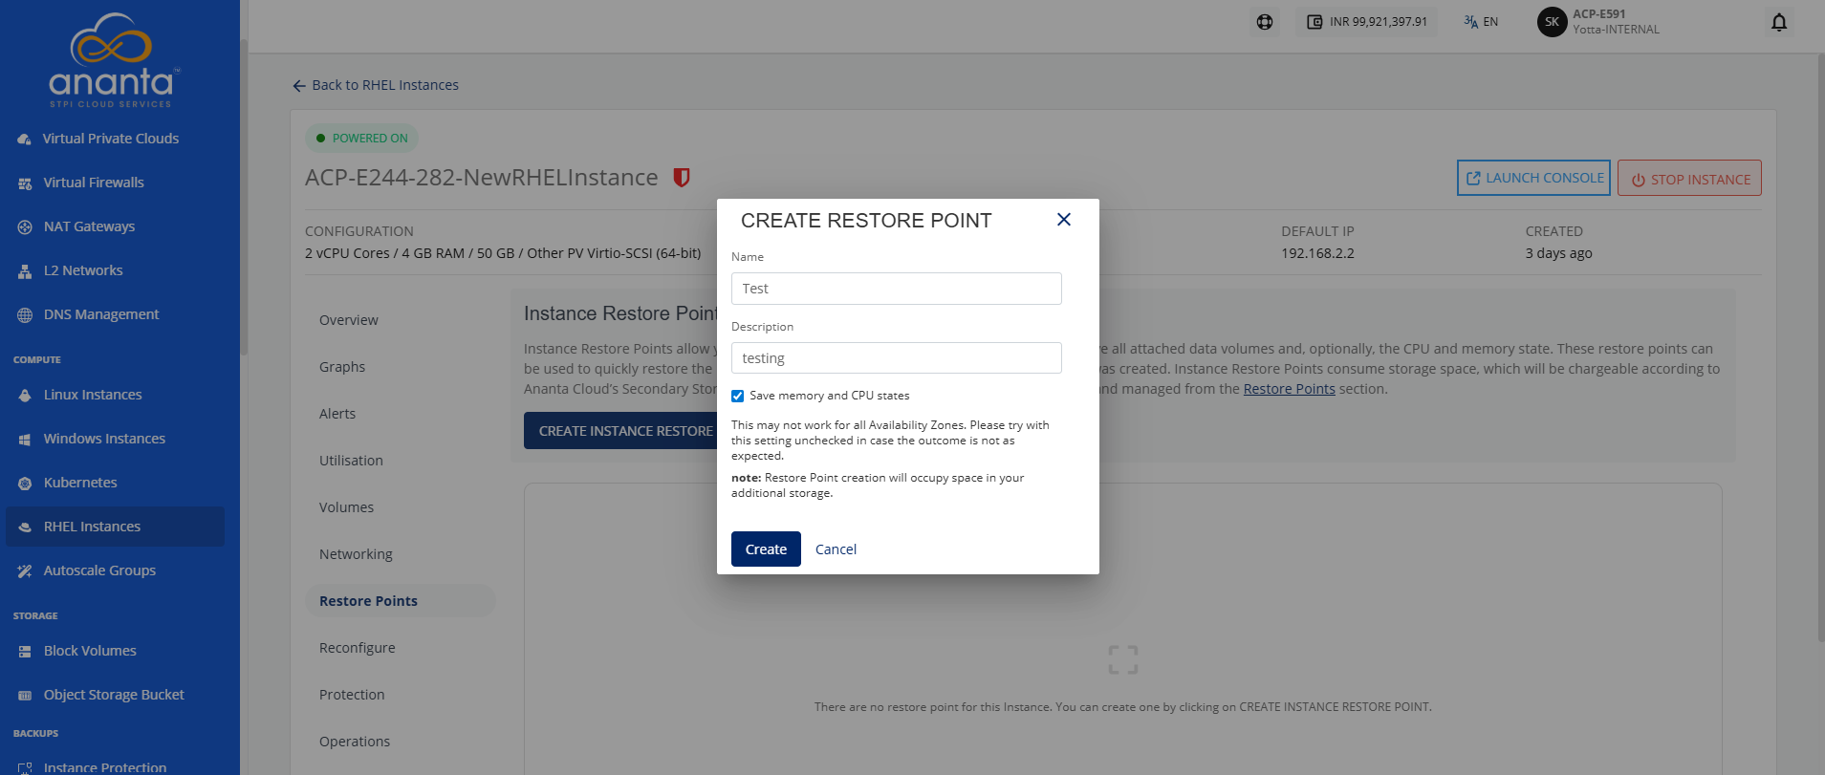Image resolution: width=1825 pixels, height=775 pixels.
Task: Click the Description field containing testing
Action: (x=896, y=358)
